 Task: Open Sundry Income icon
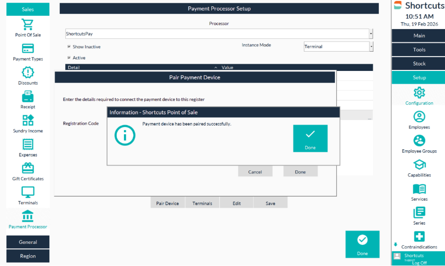tap(28, 121)
